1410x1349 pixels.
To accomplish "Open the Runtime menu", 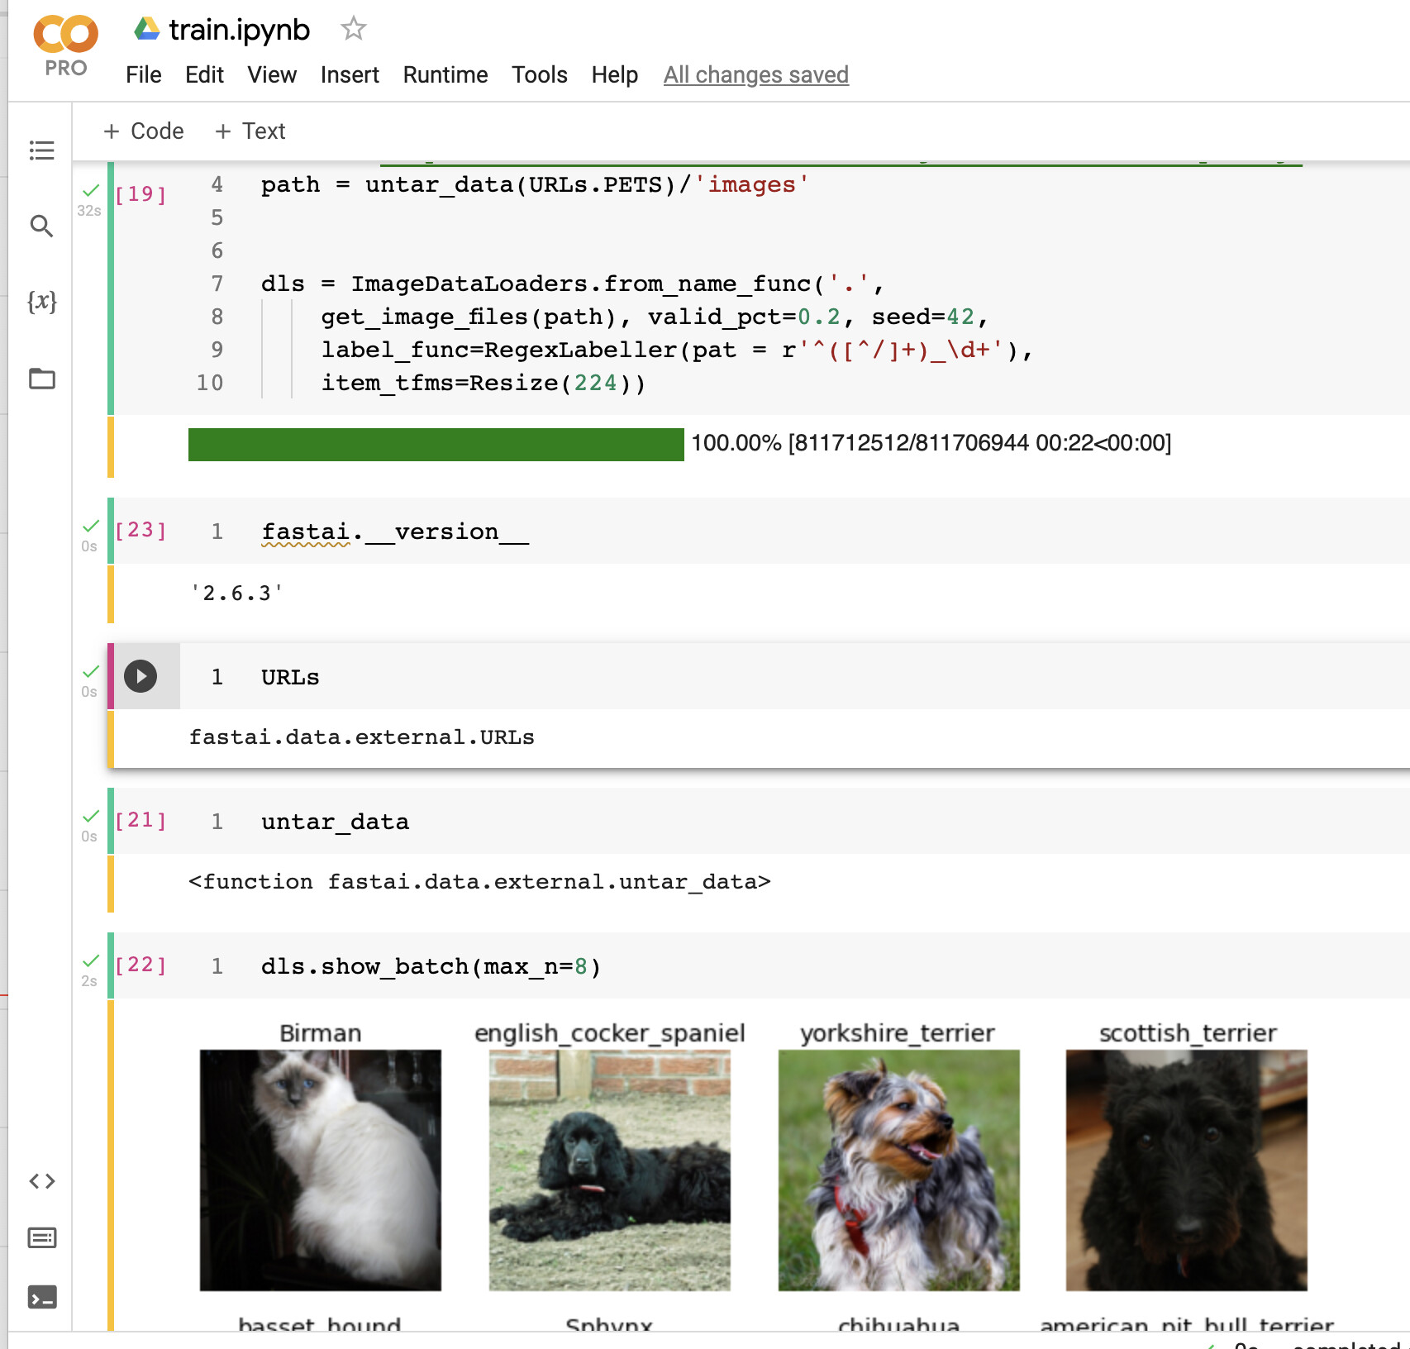I will pos(445,75).
